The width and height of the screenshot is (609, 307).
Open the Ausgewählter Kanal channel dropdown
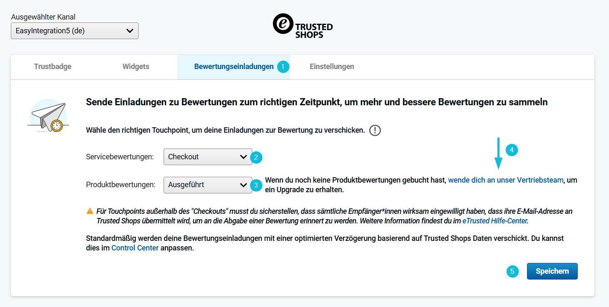click(75, 31)
